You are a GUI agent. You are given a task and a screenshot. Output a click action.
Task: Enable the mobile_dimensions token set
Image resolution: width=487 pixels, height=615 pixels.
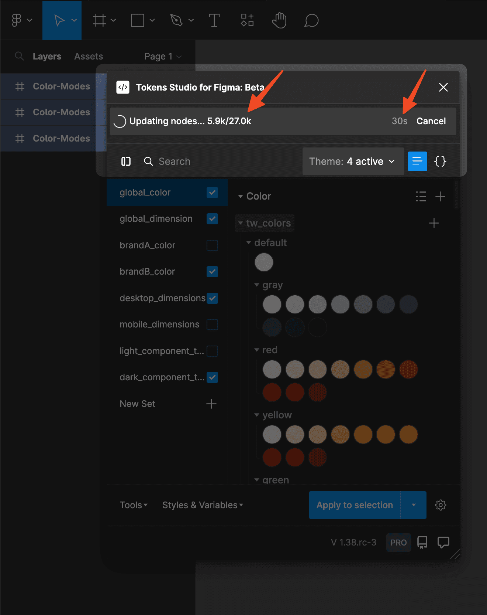coord(212,325)
